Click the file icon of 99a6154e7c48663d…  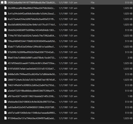pos(6,58)
